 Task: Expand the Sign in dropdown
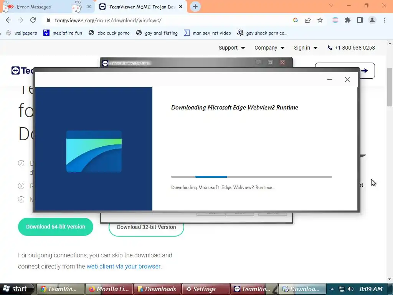click(305, 48)
